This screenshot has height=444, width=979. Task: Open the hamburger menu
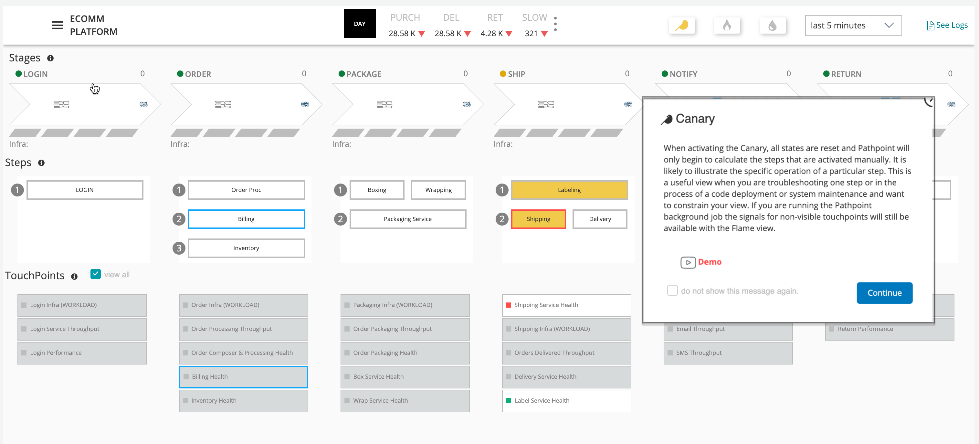(x=58, y=26)
